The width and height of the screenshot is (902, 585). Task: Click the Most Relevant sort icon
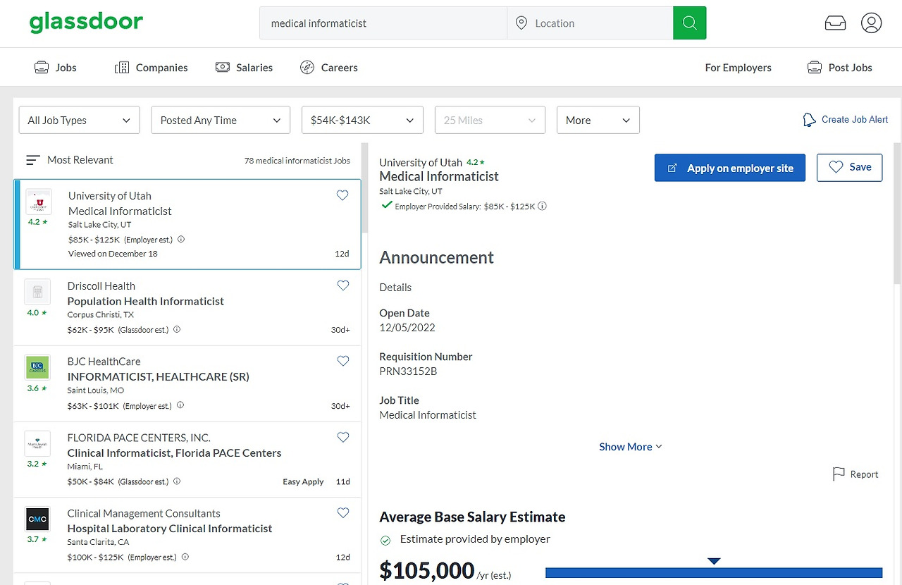point(32,160)
